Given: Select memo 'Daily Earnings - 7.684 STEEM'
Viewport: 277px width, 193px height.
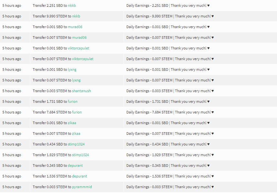Looking at the screenshot, I should click(x=149, y=112).
